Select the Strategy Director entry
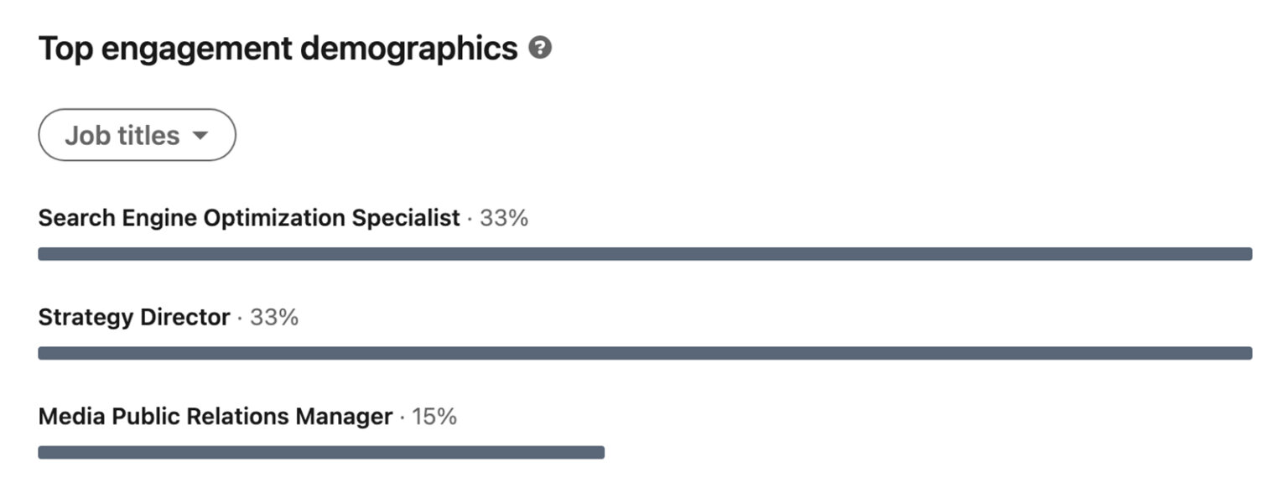The image size is (1288, 493). 134,317
